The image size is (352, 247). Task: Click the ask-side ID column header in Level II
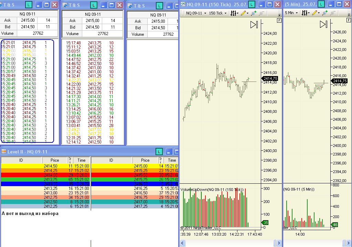pos(111,160)
